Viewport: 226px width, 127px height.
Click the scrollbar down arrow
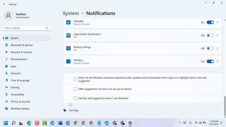pos(225,117)
